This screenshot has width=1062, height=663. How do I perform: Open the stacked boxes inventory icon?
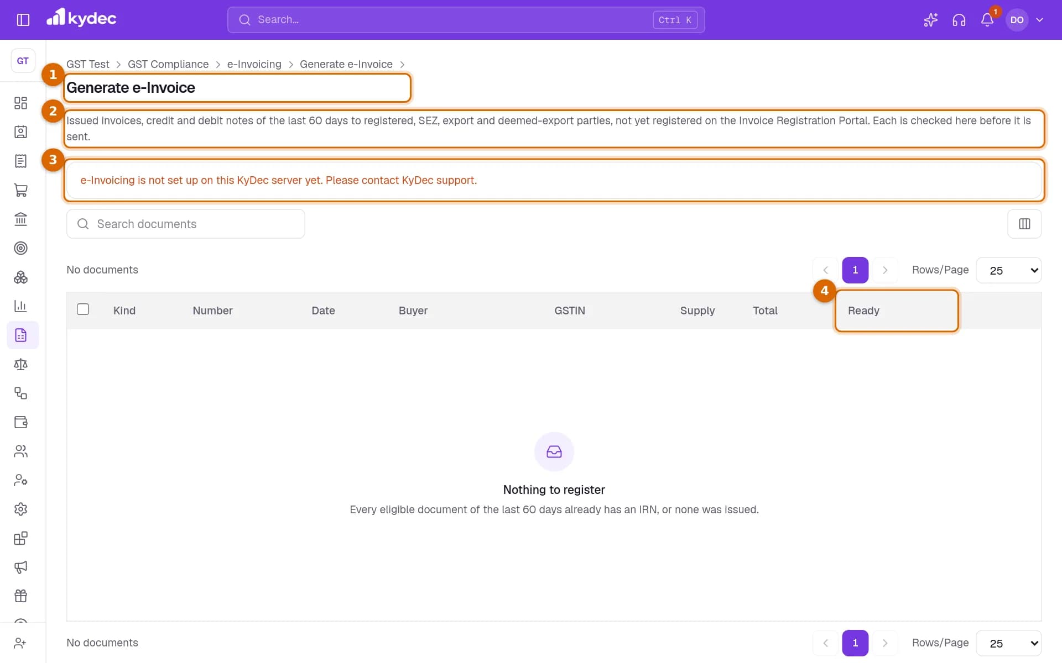[x=20, y=277]
